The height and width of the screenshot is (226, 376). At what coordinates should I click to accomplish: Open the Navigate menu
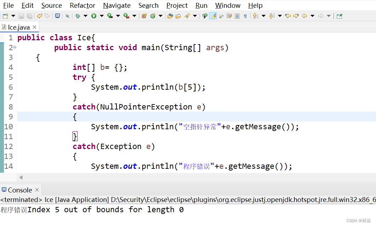[x=117, y=5]
